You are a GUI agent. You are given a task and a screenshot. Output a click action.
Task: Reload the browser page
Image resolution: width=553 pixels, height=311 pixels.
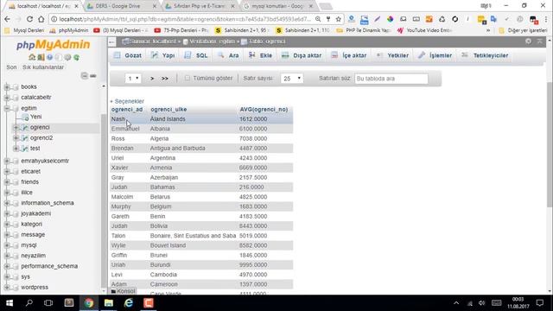[x=29, y=19]
